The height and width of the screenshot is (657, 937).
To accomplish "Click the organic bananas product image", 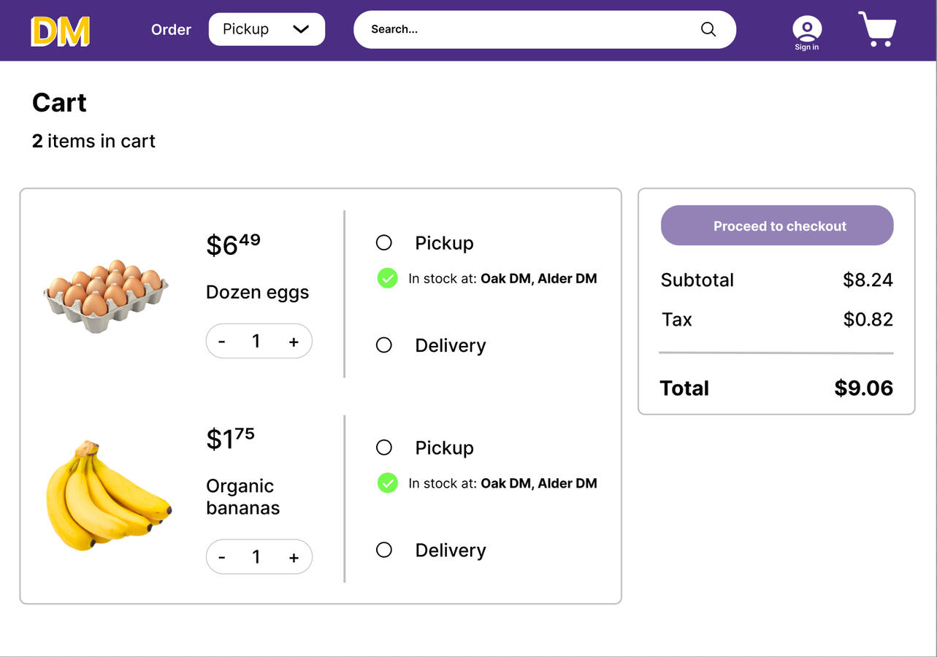I will [108, 495].
